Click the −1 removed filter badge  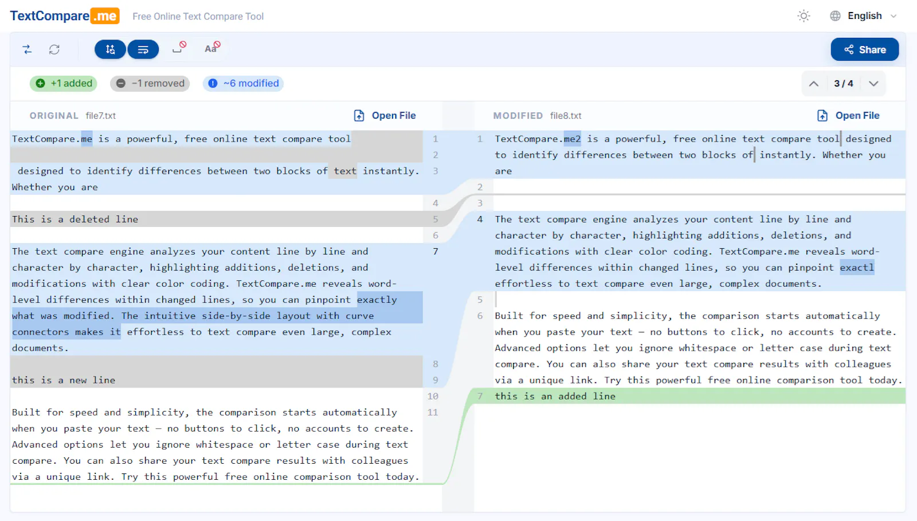tap(150, 83)
